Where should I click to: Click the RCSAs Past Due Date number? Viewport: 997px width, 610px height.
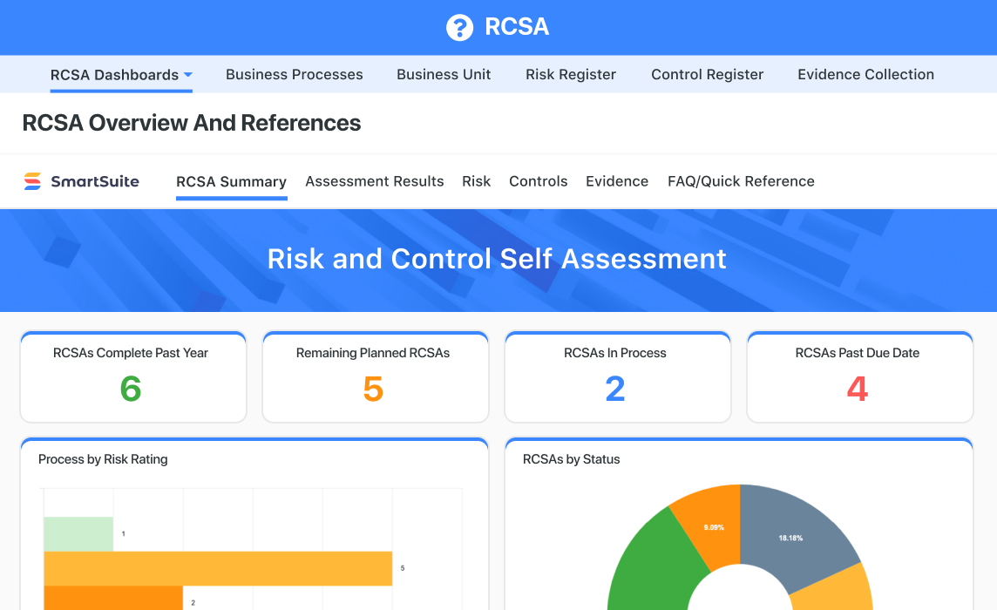pyautogui.click(x=858, y=389)
